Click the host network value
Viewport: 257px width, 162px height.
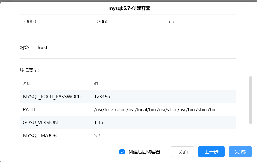43,47
